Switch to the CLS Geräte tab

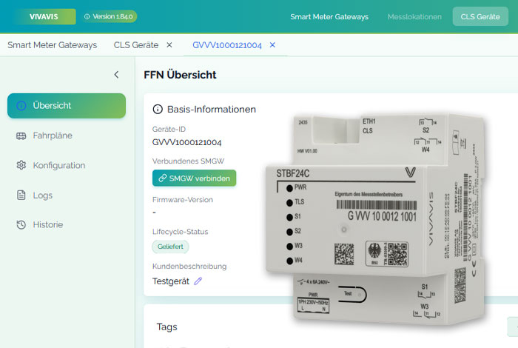pyautogui.click(x=136, y=45)
